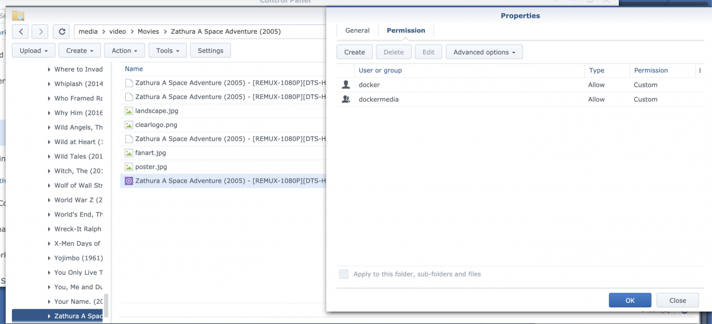Click Create in the Properties dialog
This screenshot has height=324, width=712.
[x=354, y=52]
